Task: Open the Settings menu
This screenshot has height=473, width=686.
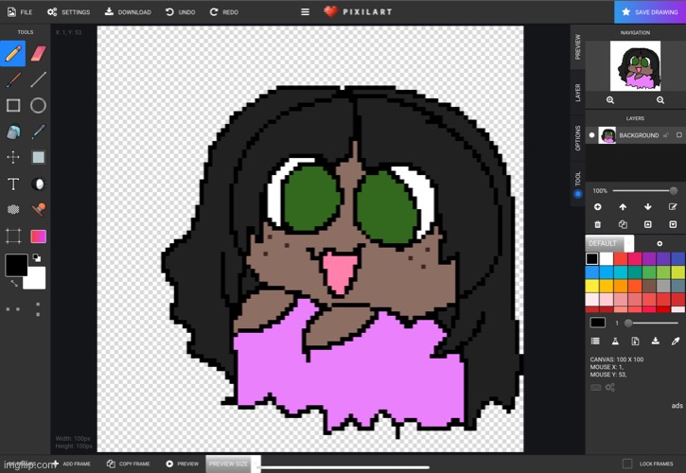Action: pos(68,11)
